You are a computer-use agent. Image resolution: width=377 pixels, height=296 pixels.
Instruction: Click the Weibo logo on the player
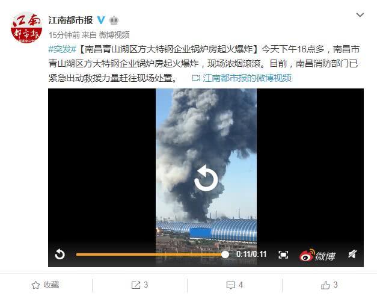tap(317, 255)
